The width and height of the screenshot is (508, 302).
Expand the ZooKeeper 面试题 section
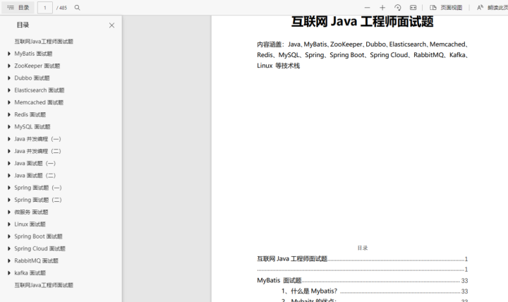(x=9, y=66)
